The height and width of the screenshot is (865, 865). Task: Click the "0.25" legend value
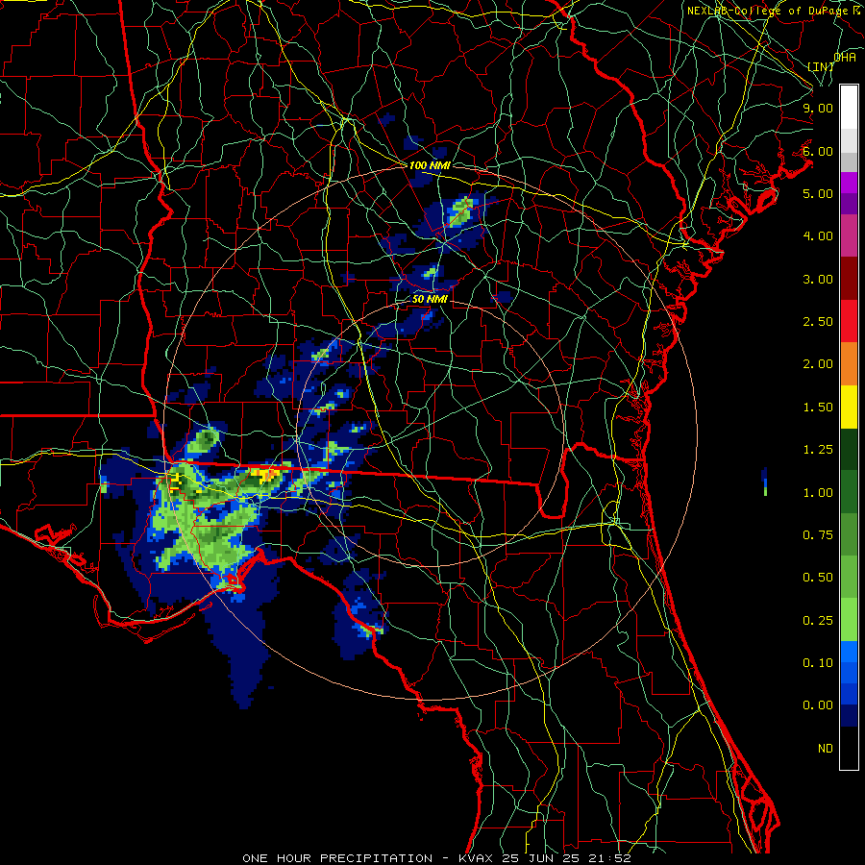818,621
